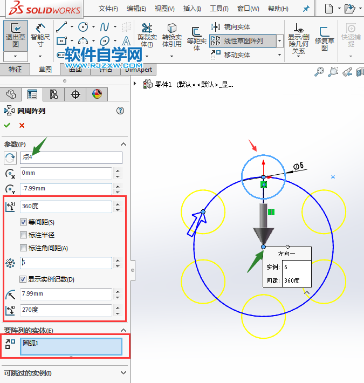The height and width of the screenshot is (383, 364).
Task: Open the Window (窗口) menu
Action: click(x=248, y=9)
